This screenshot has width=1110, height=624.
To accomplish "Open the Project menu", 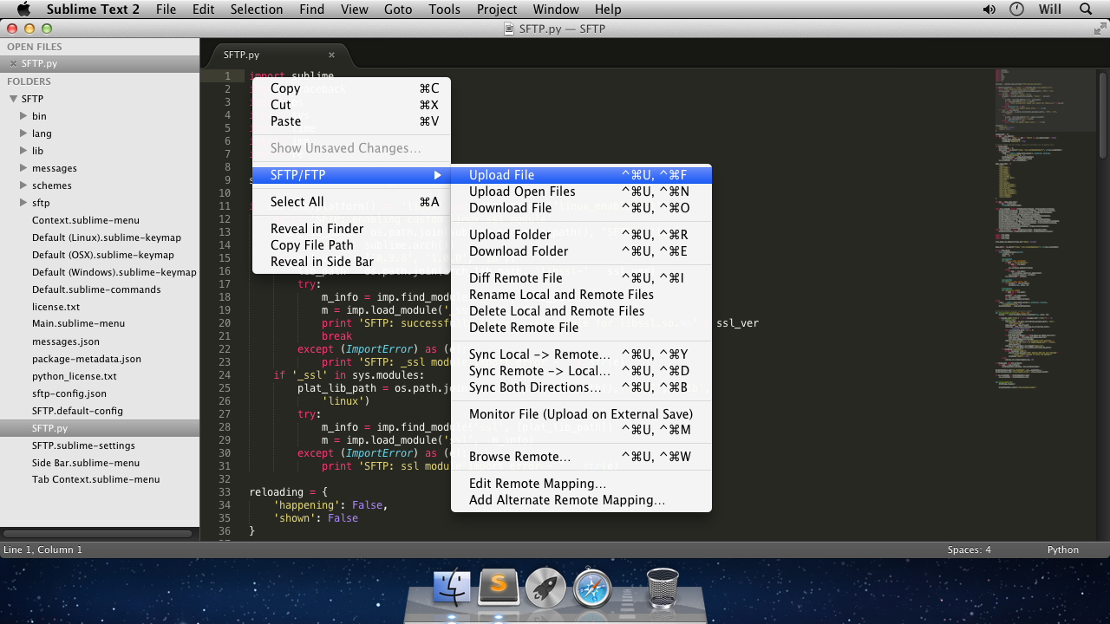I will (498, 10).
